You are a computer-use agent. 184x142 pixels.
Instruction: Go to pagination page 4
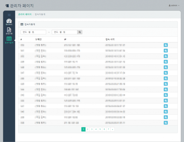pos(96,129)
